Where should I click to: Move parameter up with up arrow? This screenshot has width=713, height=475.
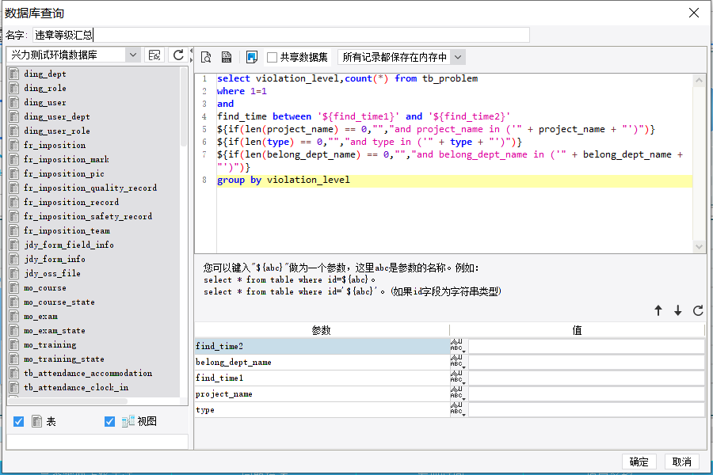point(658,310)
